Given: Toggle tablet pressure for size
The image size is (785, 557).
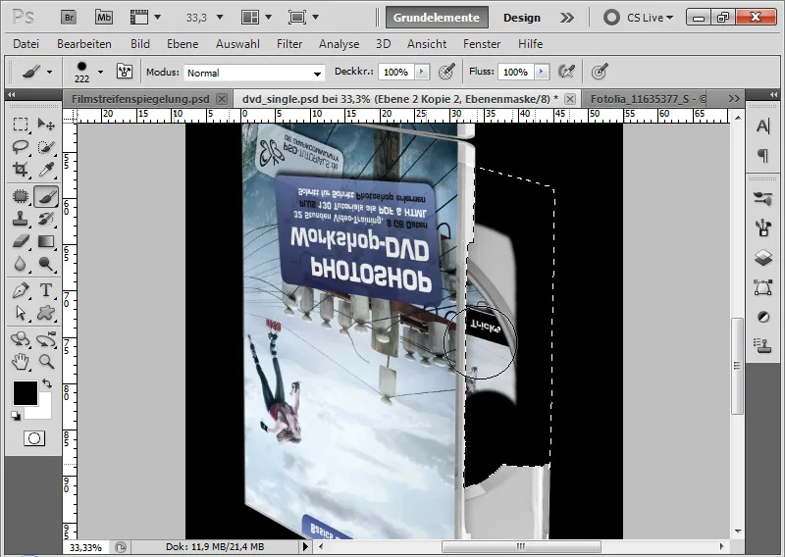Looking at the screenshot, I should pyautogui.click(x=600, y=72).
